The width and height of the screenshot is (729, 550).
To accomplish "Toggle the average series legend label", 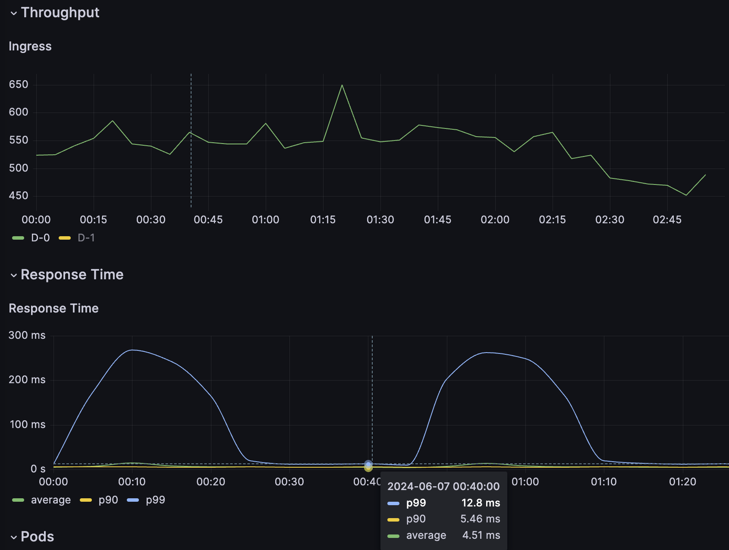I will point(51,500).
